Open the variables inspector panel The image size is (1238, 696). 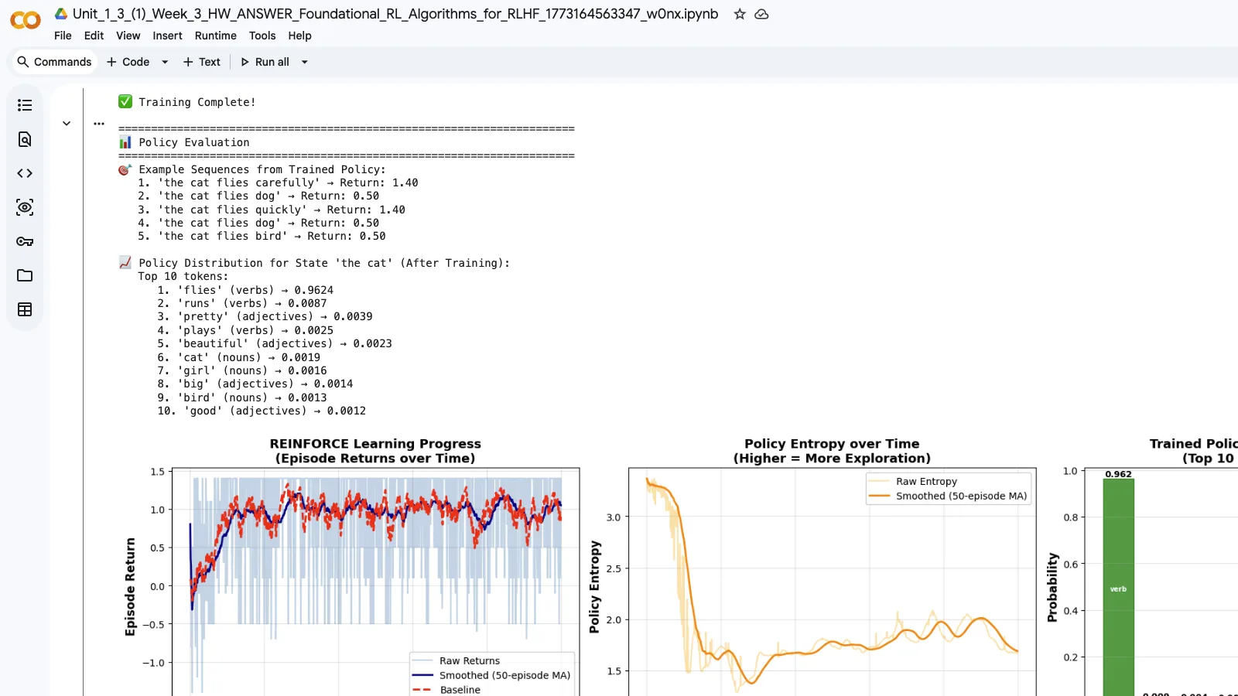click(25, 207)
